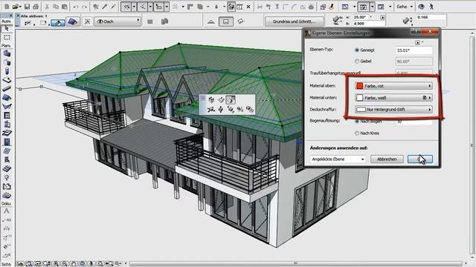The width and height of the screenshot is (476, 267).
Task: Select the Arrow selection tool in toolbox
Action: coord(7,28)
